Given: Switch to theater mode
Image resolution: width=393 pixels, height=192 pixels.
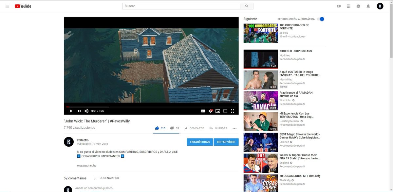Looking at the screenshot, I should pos(225,111).
